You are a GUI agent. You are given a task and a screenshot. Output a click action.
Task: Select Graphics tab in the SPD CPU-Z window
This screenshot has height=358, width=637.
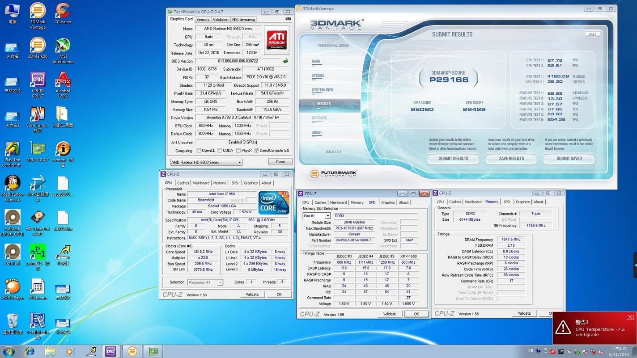click(x=388, y=202)
